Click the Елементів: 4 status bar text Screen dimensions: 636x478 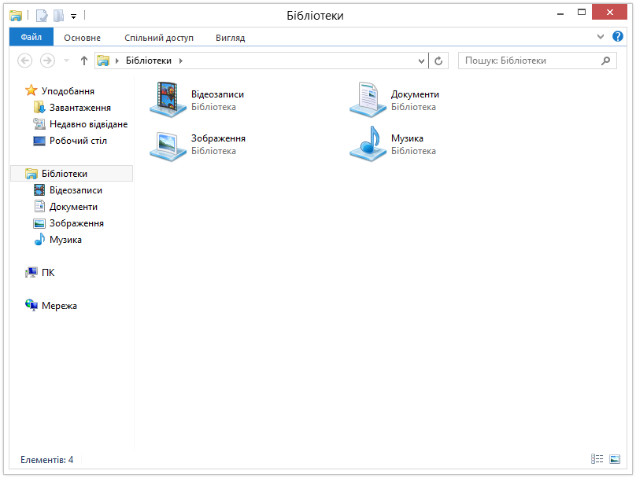coord(46,459)
